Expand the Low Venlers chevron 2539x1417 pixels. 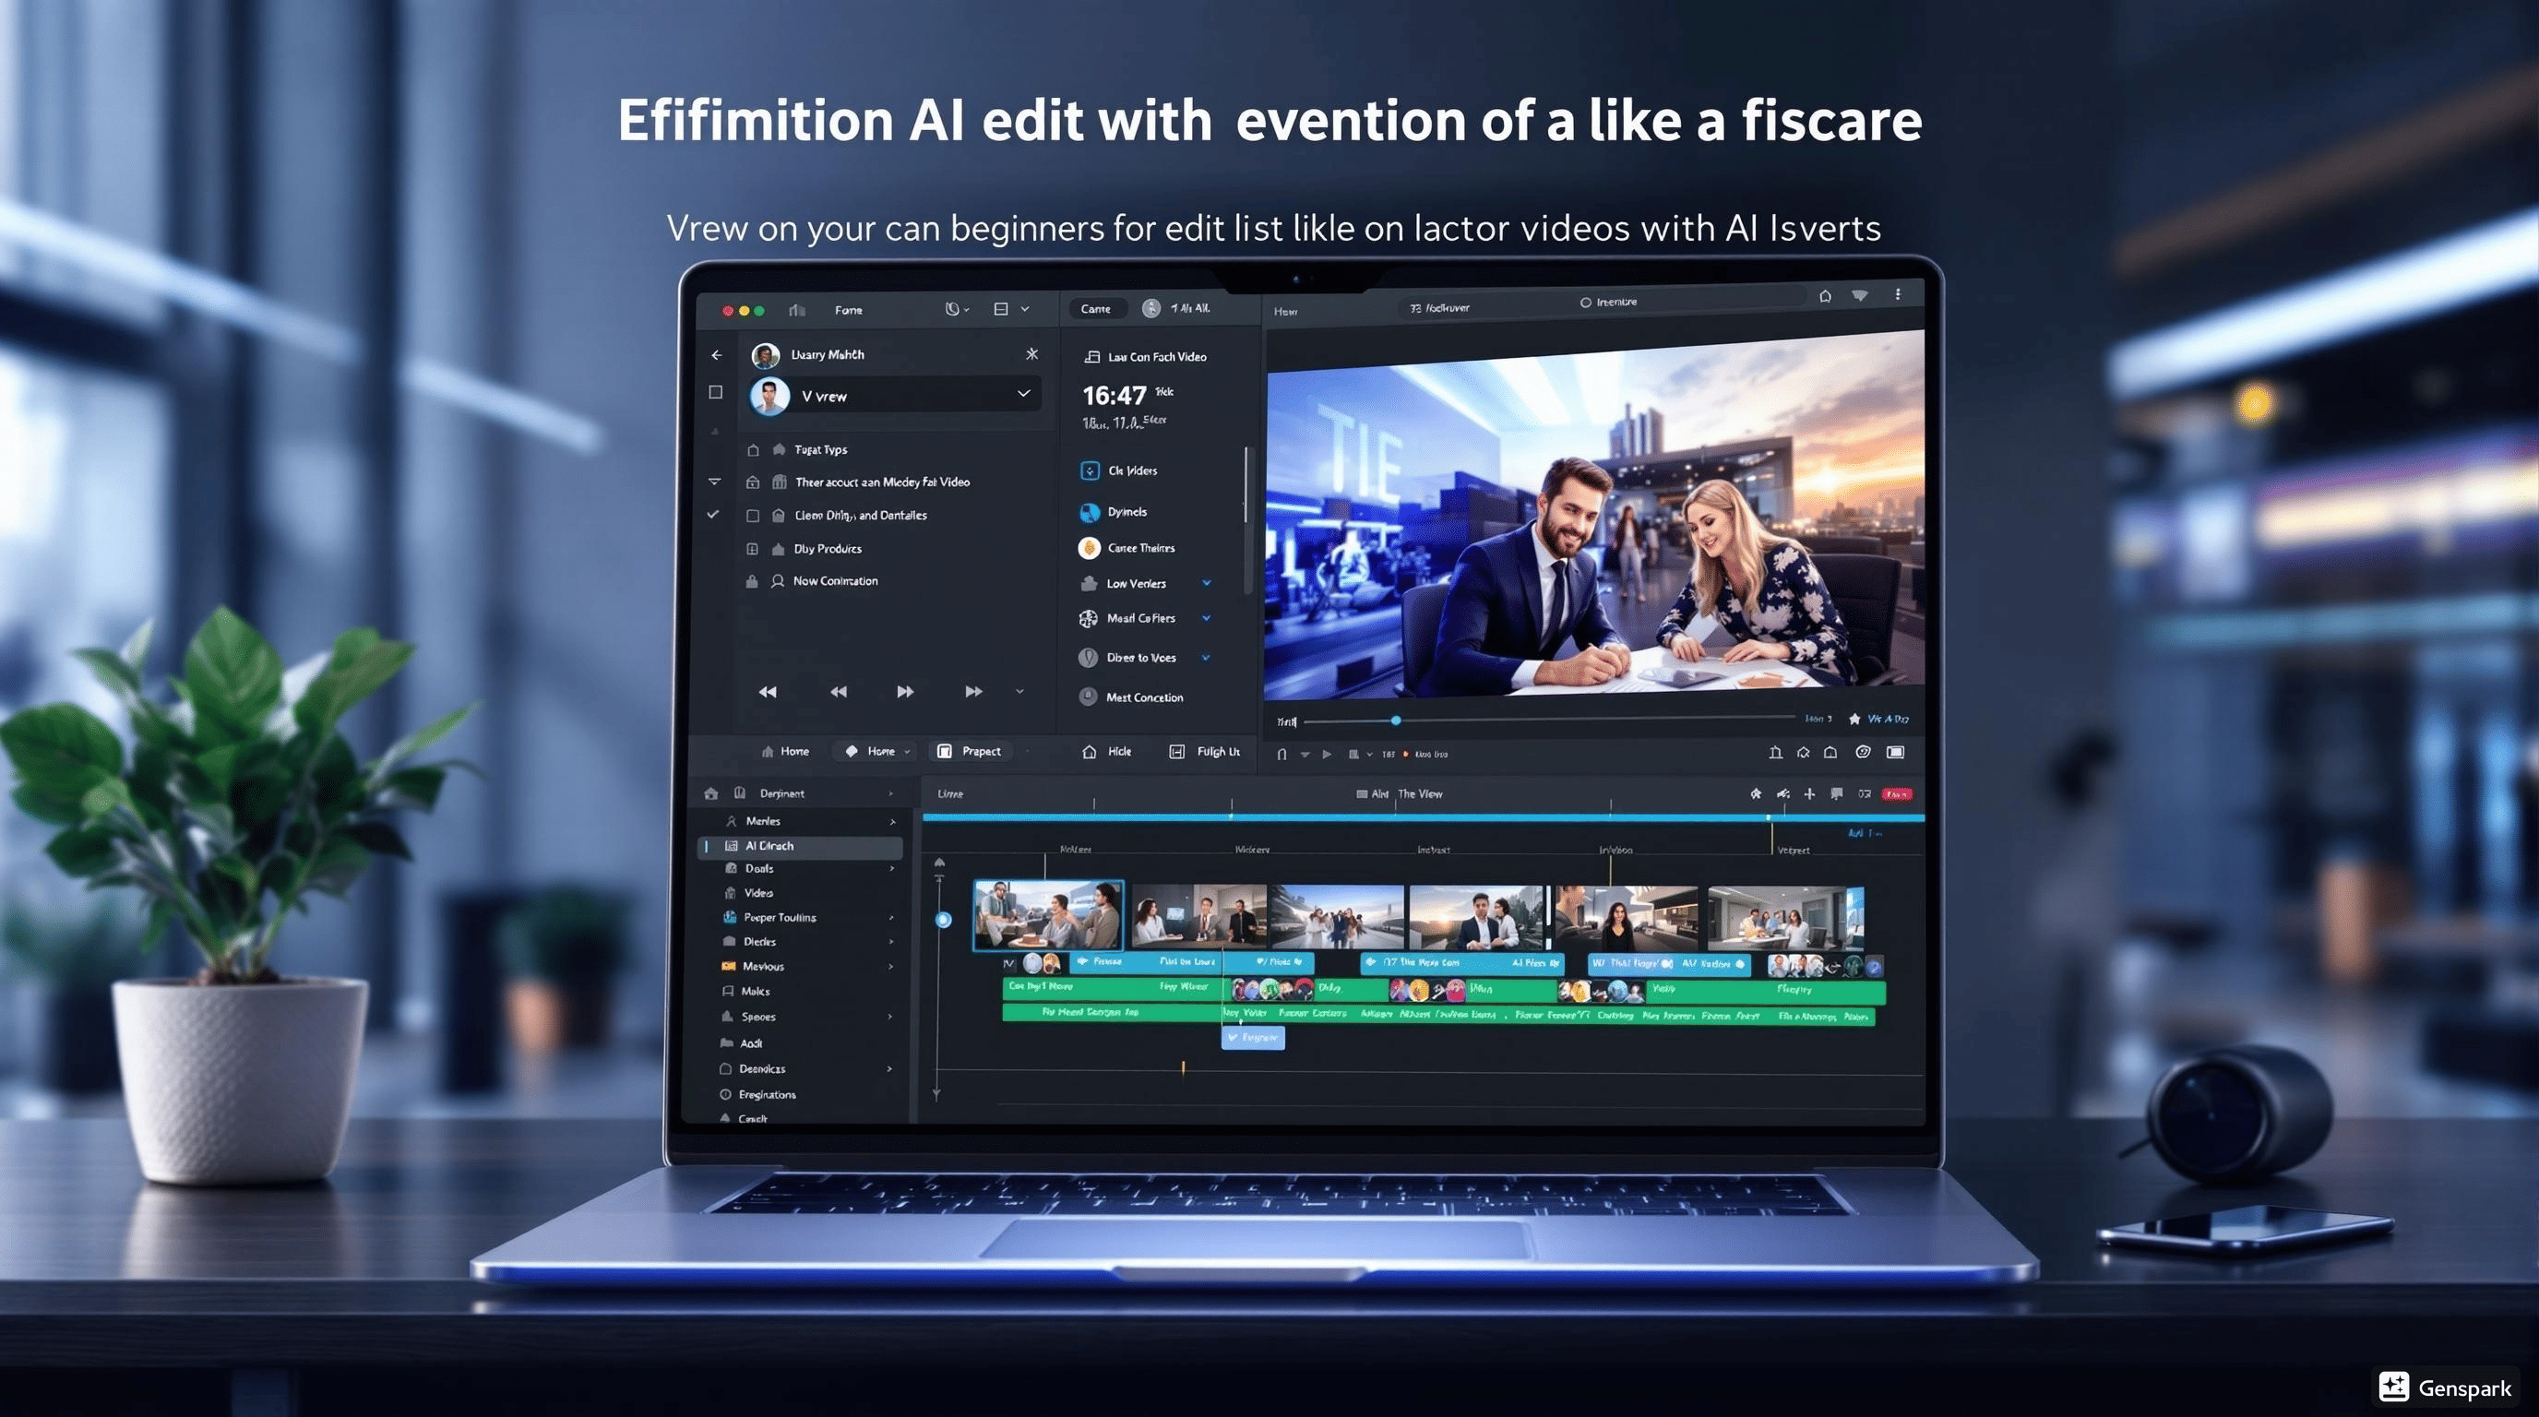coord(1206,583)
